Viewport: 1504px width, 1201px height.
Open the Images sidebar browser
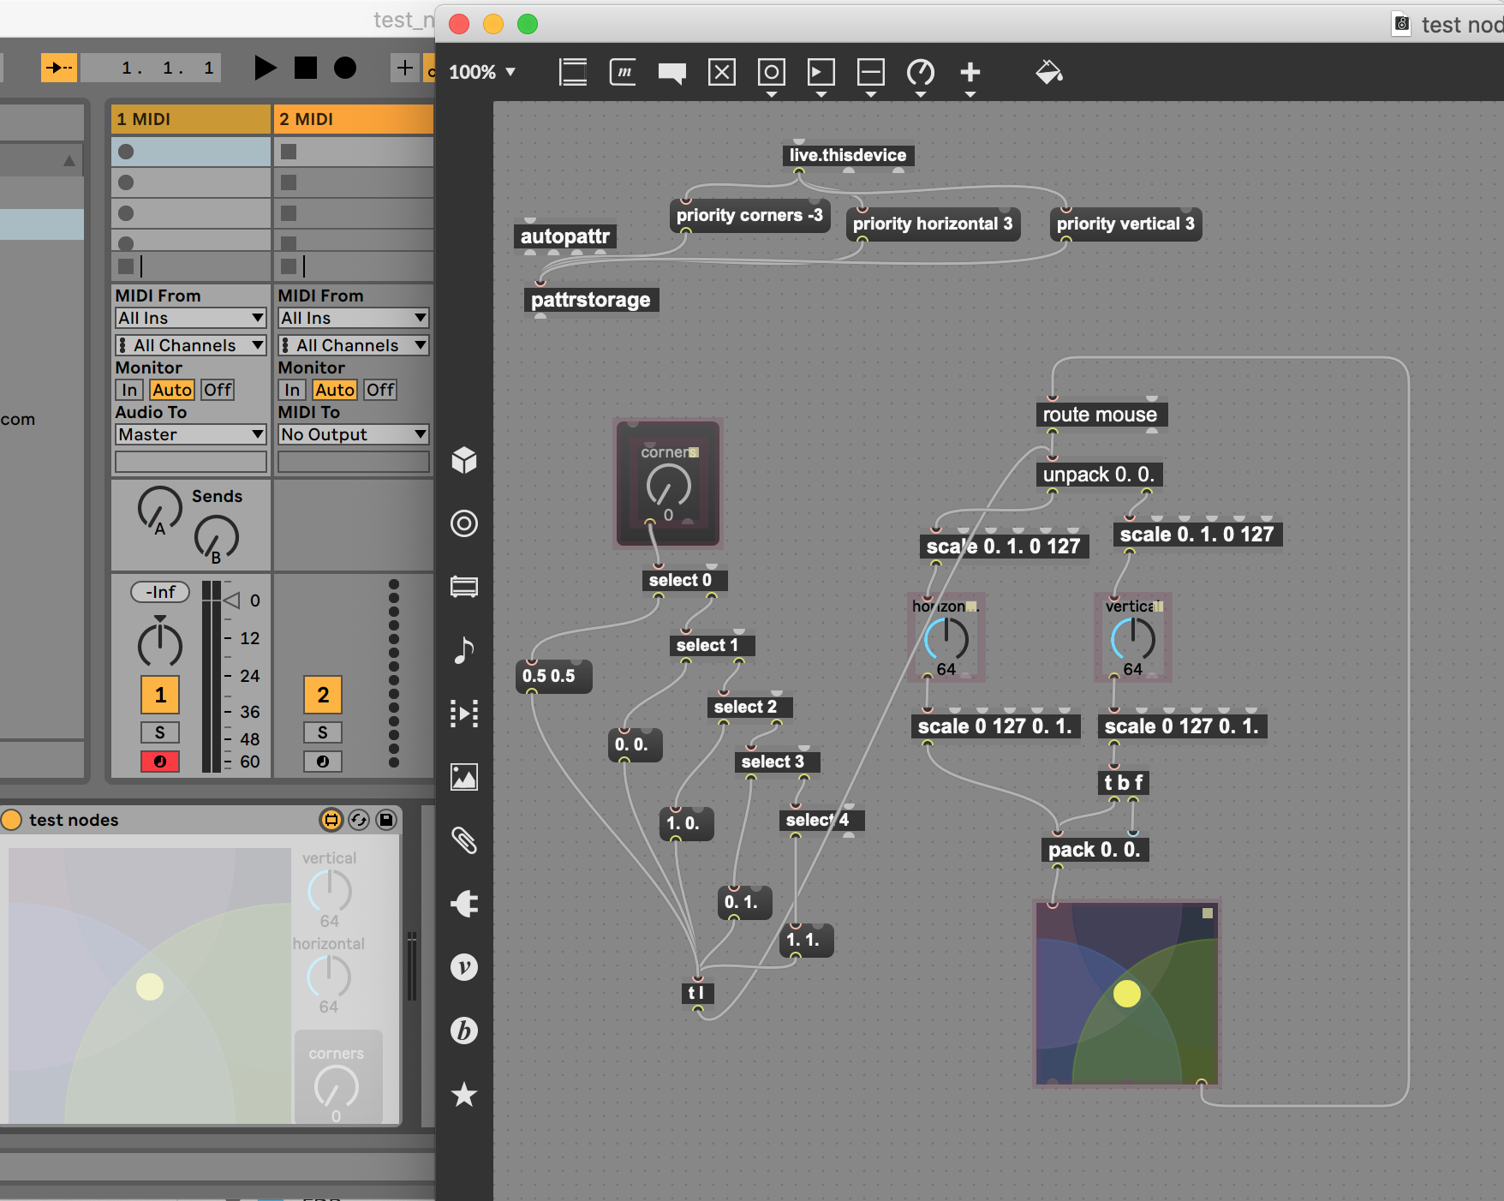(x=464, y=777)
